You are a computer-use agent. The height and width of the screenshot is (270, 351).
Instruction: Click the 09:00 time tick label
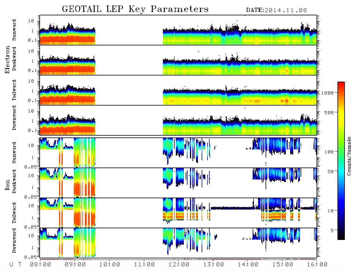(x=75, y=264)
